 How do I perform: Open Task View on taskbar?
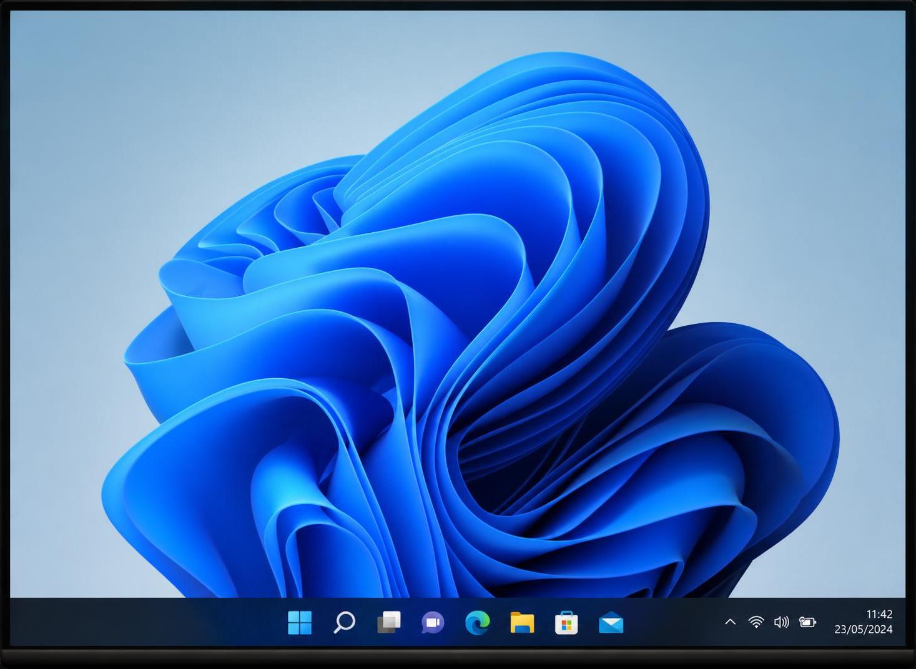pos(389,622)
